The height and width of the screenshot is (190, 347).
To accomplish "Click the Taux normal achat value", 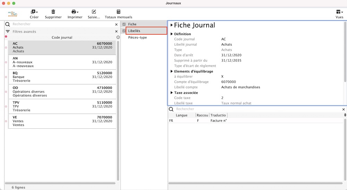I will pyautogui.click(x=236, y=103).
